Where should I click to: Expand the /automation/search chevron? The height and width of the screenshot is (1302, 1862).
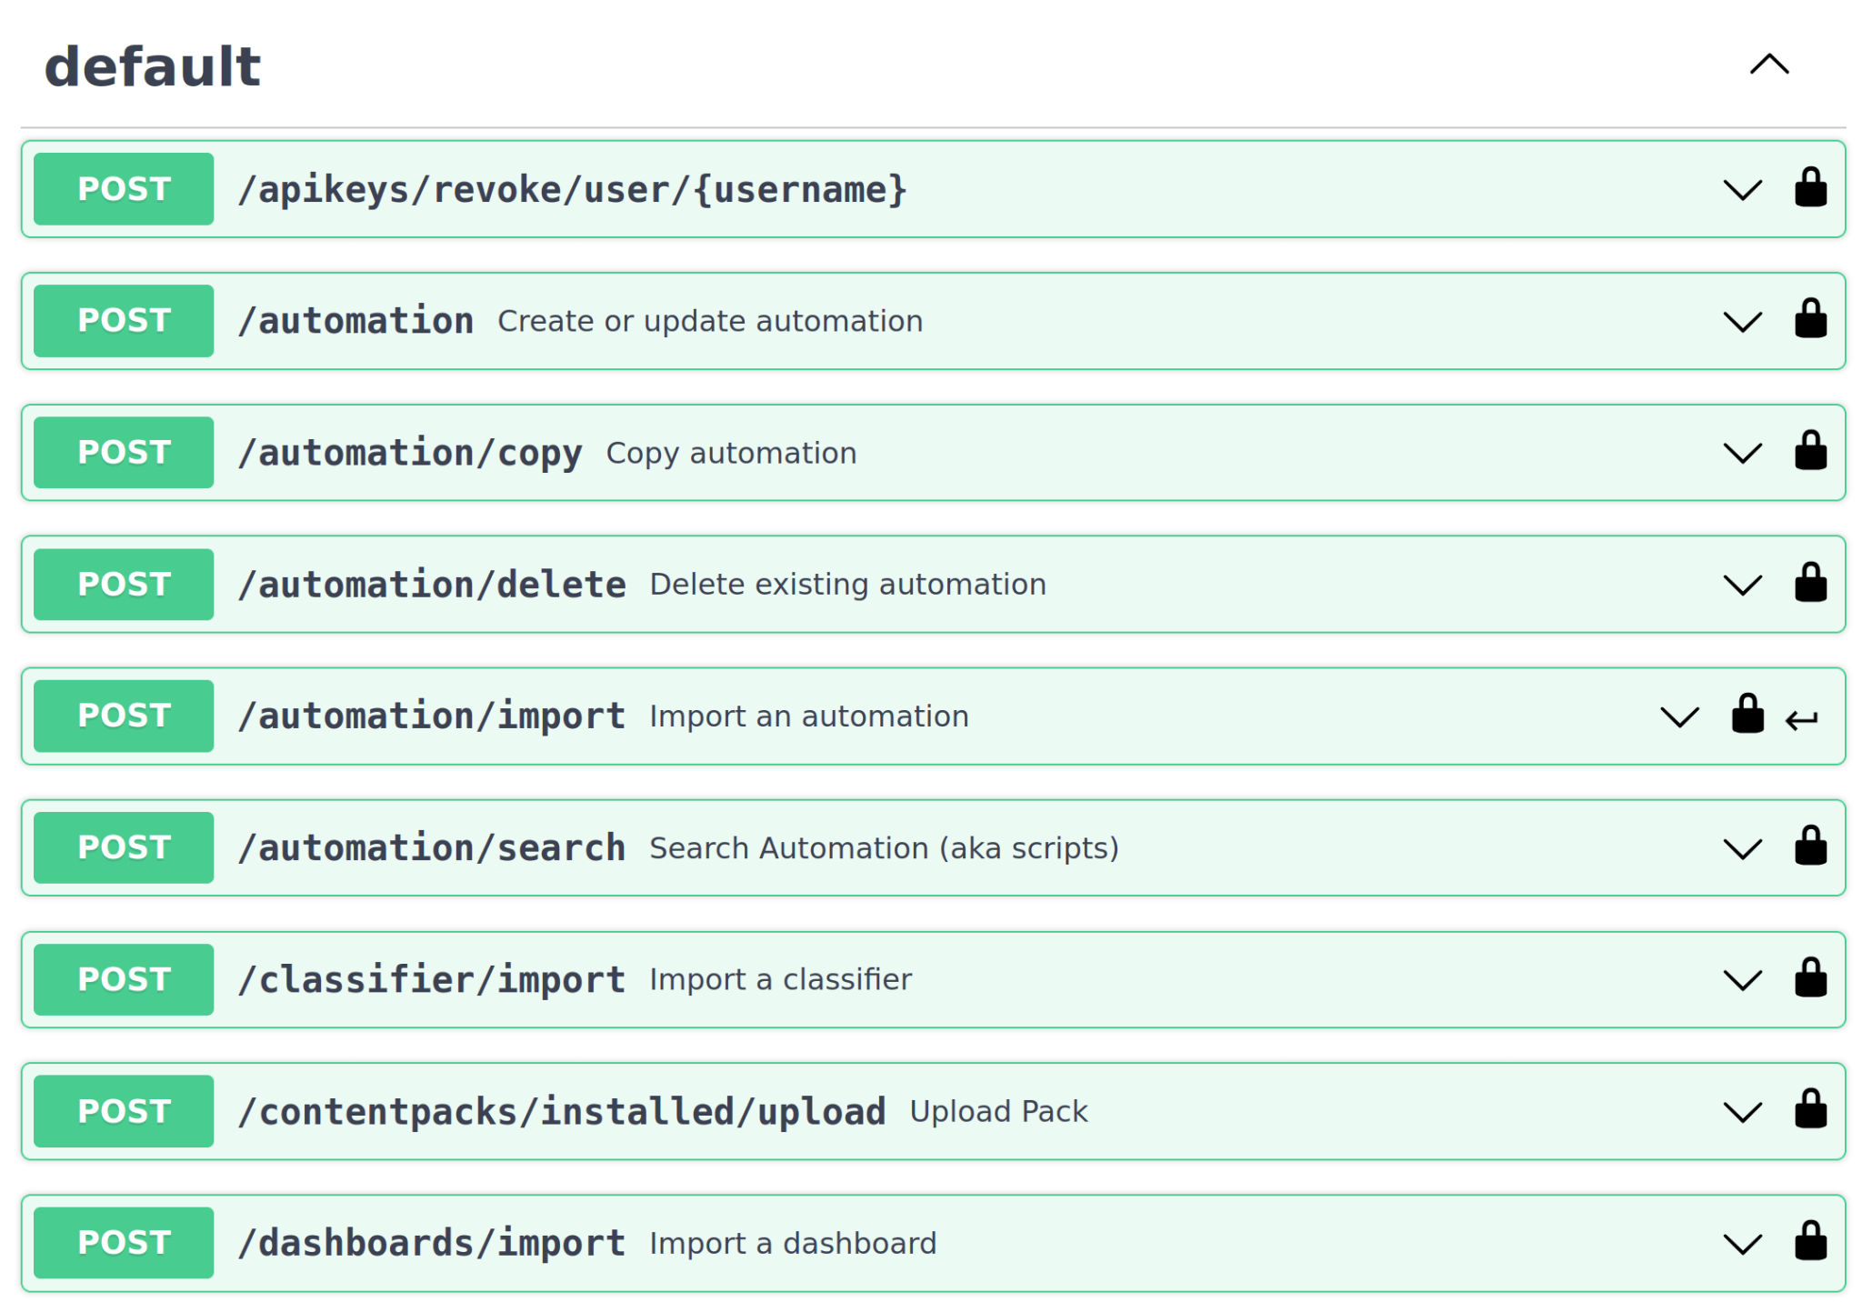coord(1743,848)
